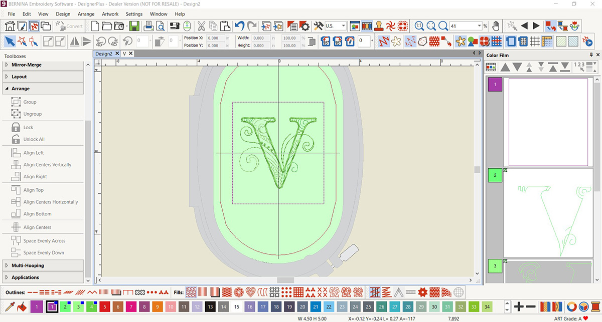This screenshot has height=322, width=602.
Task: Open the recent designs dropdown arrow
Action: click(x=128, y=26)
